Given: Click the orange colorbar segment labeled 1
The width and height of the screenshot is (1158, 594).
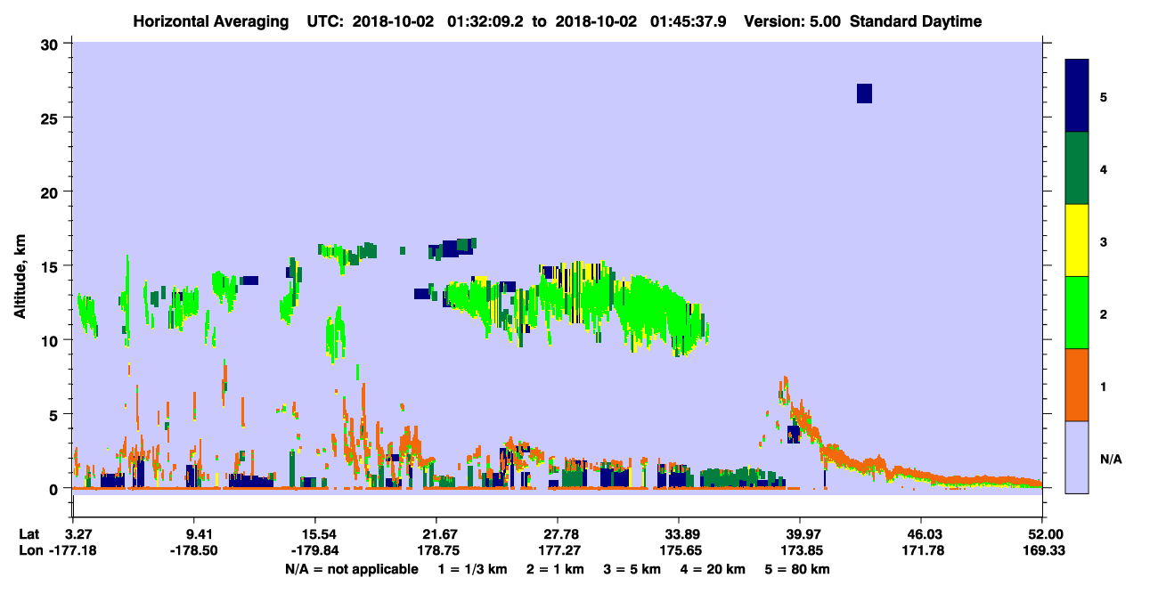Looking at the screenshot, I should click(x=1077, y=385).
